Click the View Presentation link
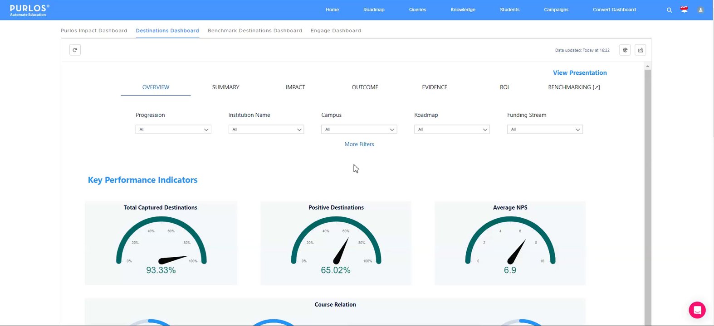Image resolution: width=714 pixels, height=326 pixels. 580,73
